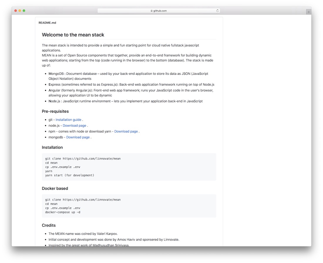Click the 'Amos Haviv and sponsered by Linnovate' line
The width and height of the screenshot is (323, 263).
[114, 239]
